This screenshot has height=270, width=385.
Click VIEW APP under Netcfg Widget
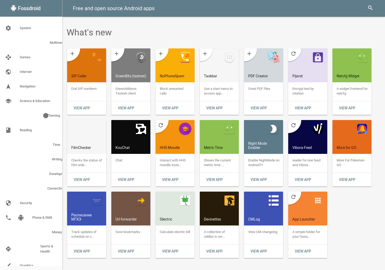point(347,108)
